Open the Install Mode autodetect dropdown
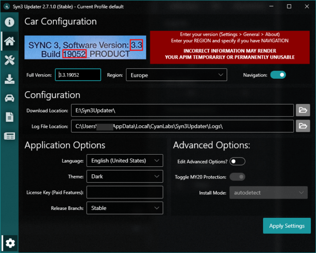The width and height of the screenshot is (316, 253). (268, 193)
